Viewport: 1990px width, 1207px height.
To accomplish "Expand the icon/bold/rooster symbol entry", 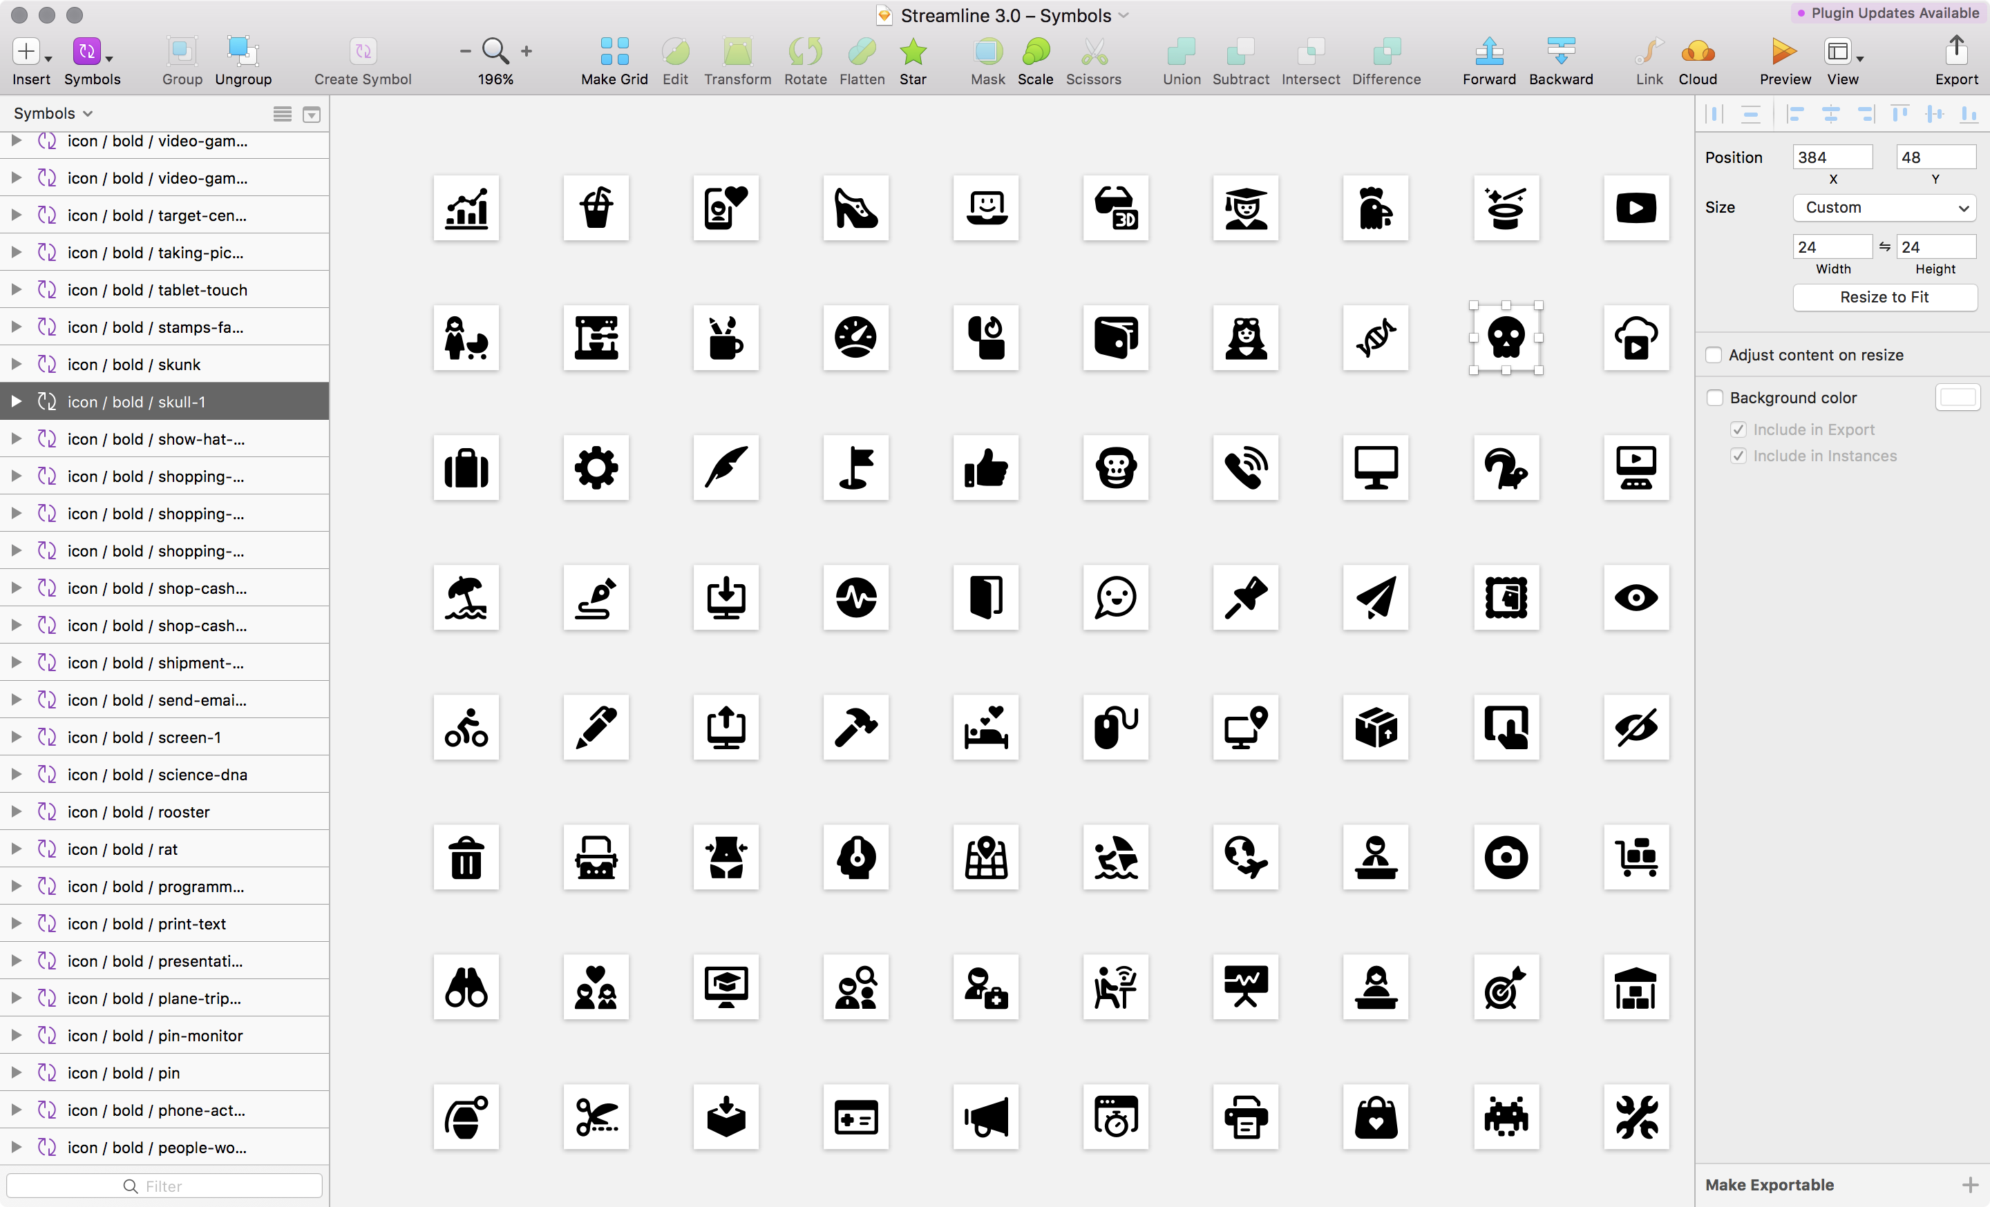I will coord(16,811).
